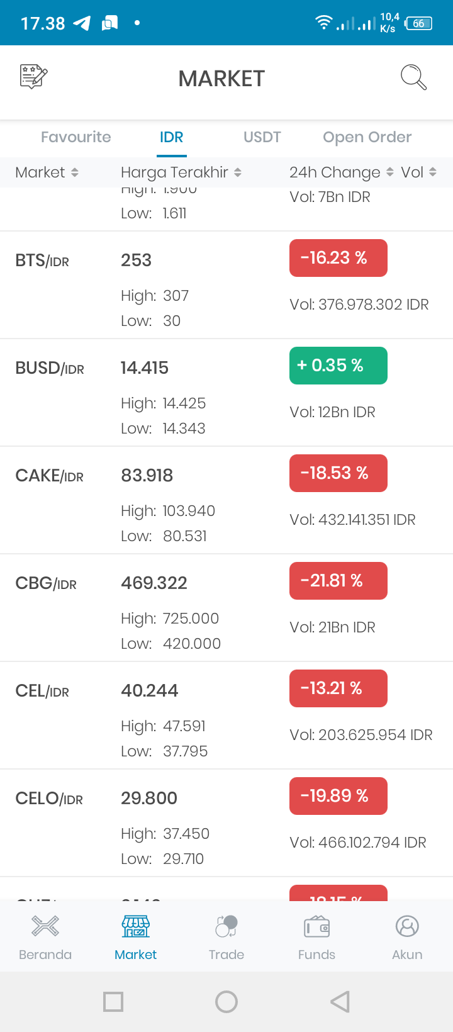Tap Android back triangle button
Image resolution: width=453 pixels, height=1032 pixels.
click(340, 1002)
